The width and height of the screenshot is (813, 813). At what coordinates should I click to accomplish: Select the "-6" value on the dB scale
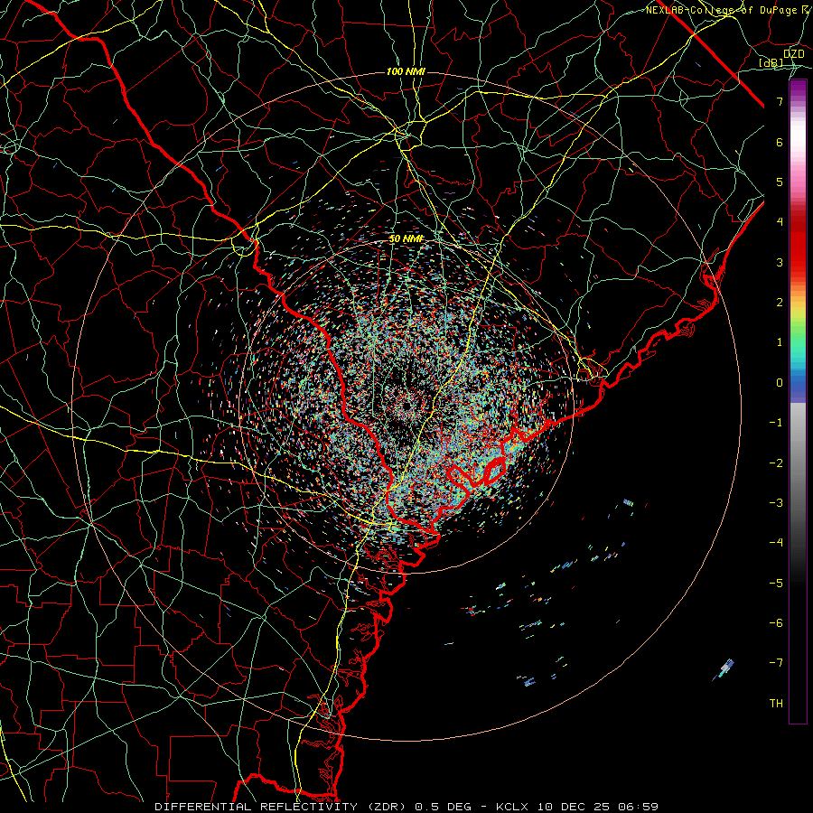pos(776,622)
